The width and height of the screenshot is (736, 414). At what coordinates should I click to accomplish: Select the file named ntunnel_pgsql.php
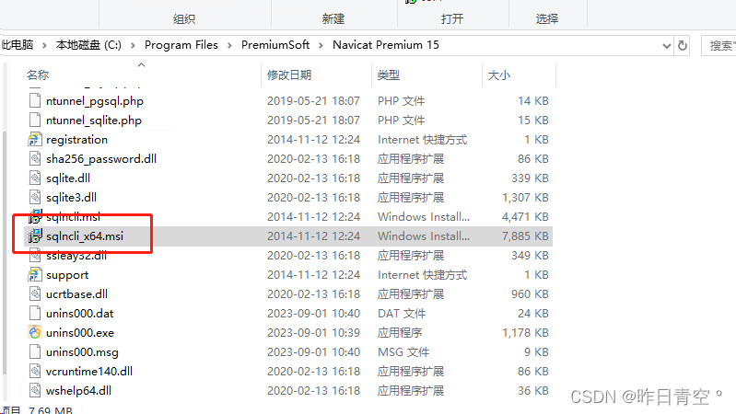[x=95, y=101]
